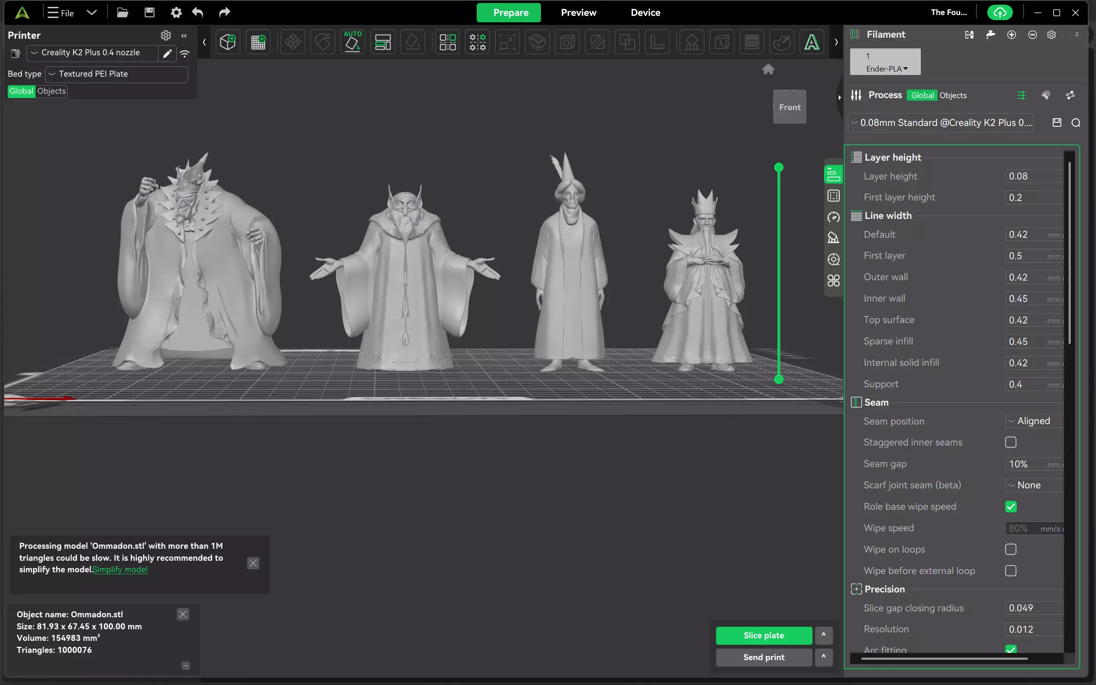Open the chevron next to File
The width and height of the screenshot is (1096, 685).
click(92, 13)
